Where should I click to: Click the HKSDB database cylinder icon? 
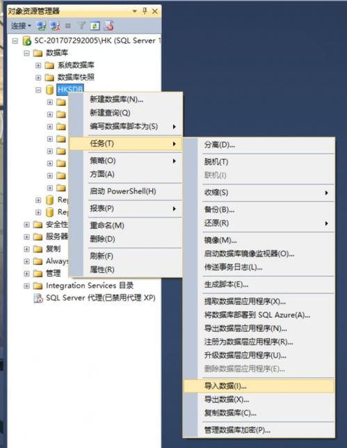pos(49,90)
